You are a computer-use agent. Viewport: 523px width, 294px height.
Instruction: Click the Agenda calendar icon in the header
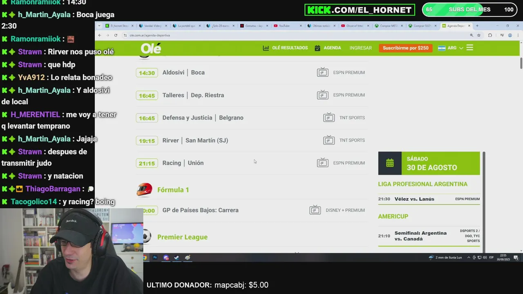click(x=317, y=48)
